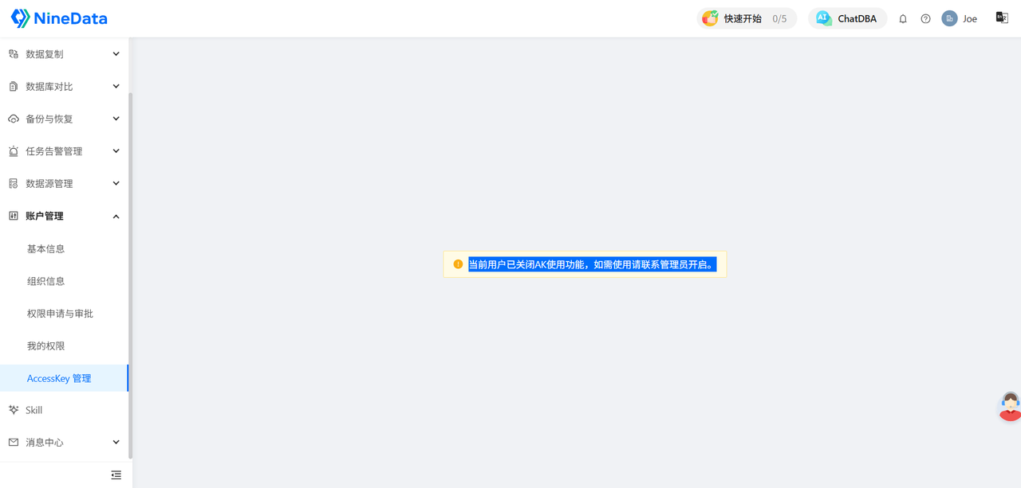The width and height of the screenshot is (1021, 488).
Task: Launch the ChatDBA assistant button
Action: pos(847,18)
